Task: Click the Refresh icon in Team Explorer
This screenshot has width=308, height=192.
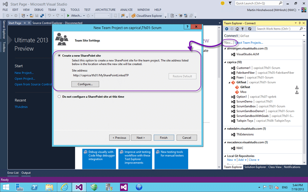Action: 249,29
